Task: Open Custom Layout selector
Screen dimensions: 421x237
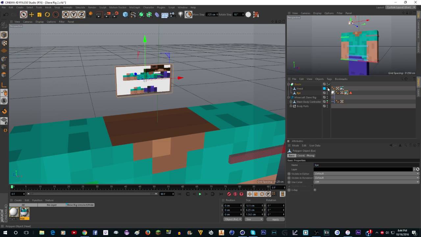Action: [x=400, y=7]
